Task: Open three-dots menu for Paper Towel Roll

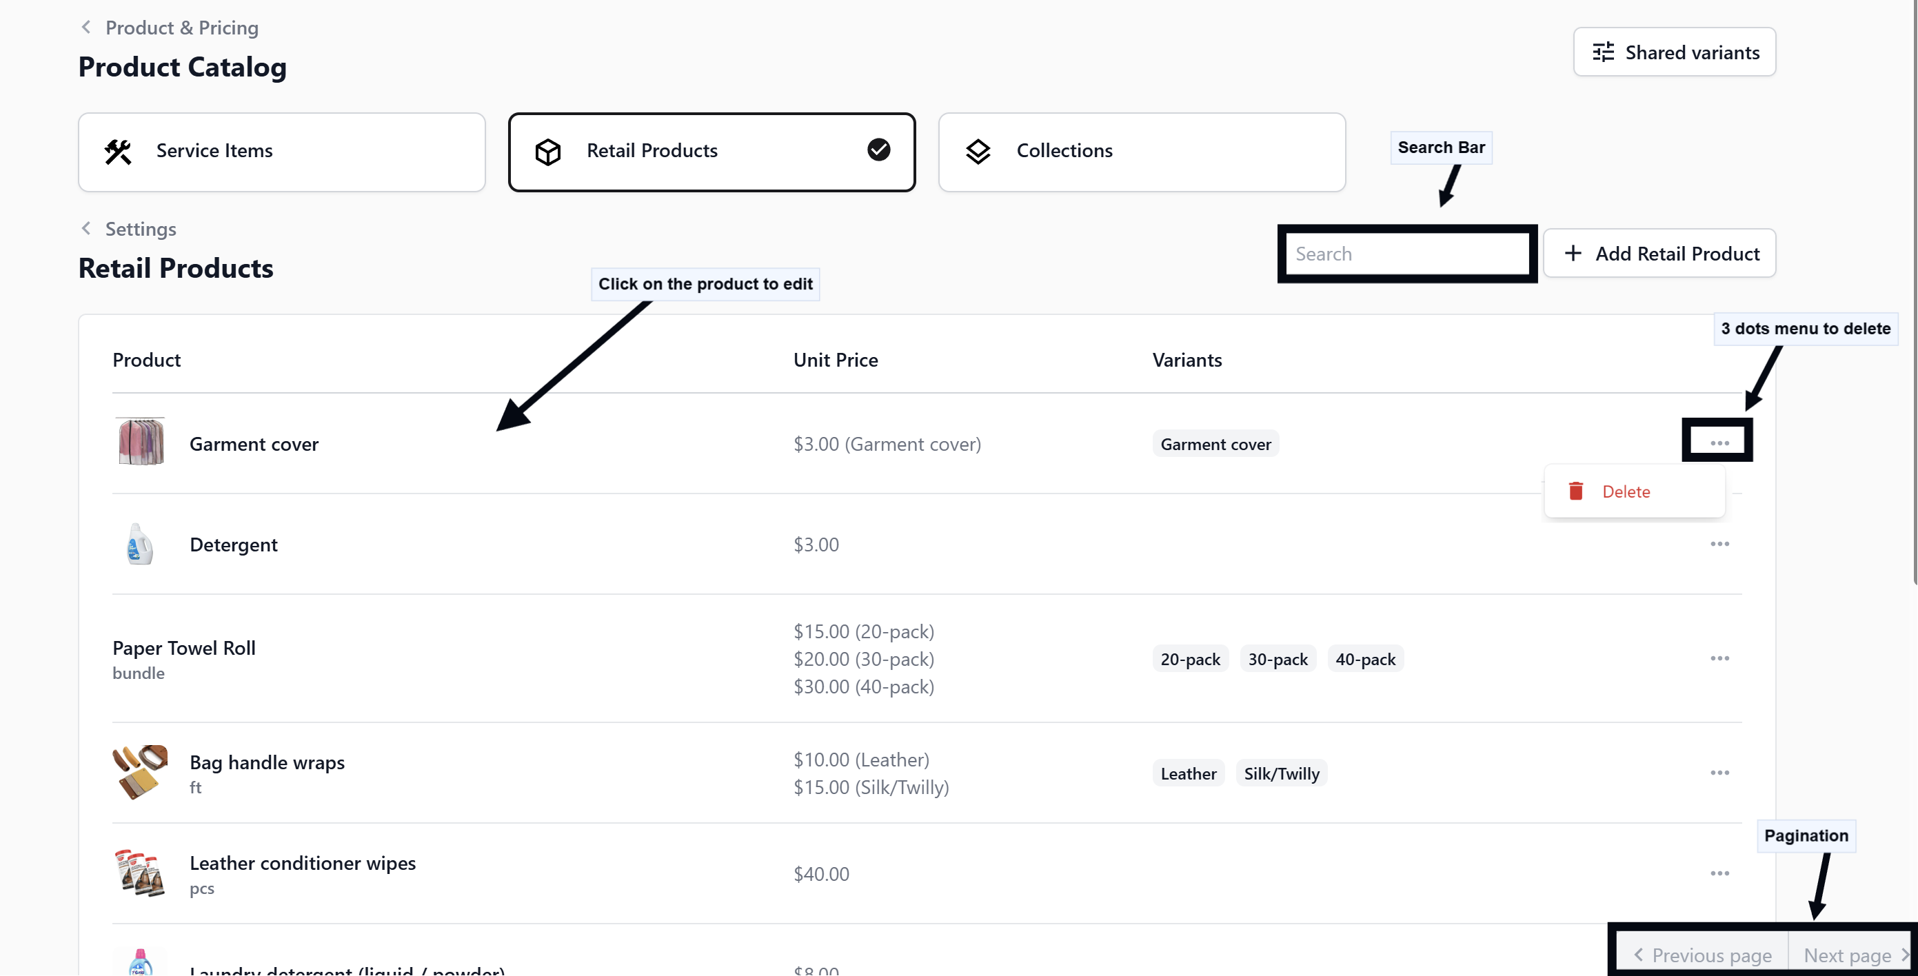Action: (x=1719, y=658)
